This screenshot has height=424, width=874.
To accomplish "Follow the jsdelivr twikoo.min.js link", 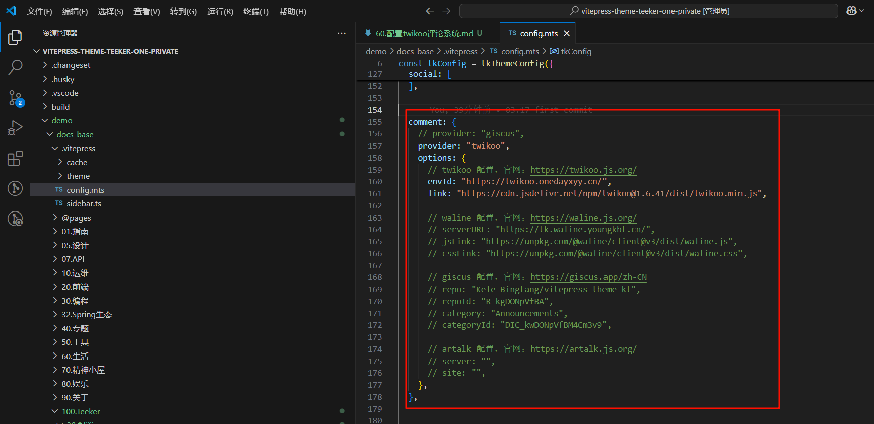I will [609, 193].
